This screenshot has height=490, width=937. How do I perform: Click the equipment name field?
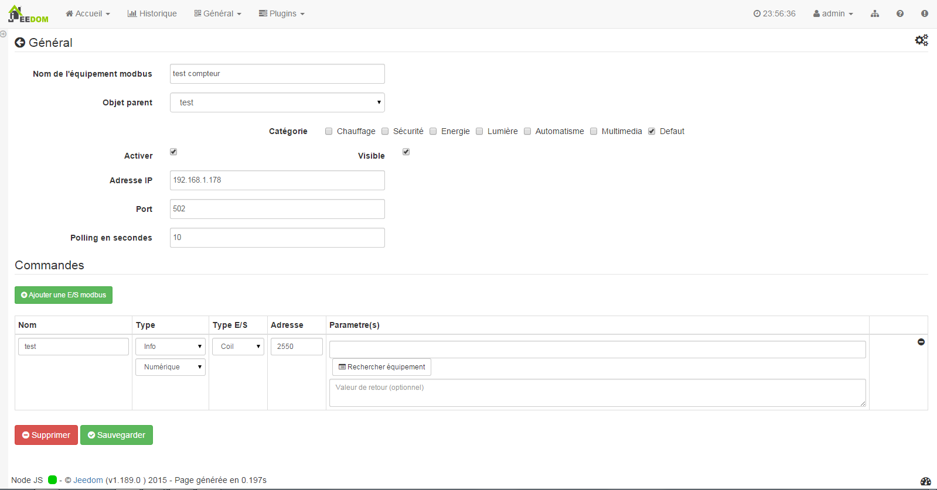click(277, 74)
